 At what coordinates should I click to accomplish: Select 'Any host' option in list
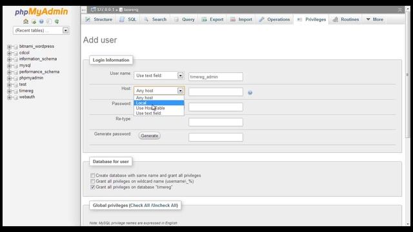[159, 97]
